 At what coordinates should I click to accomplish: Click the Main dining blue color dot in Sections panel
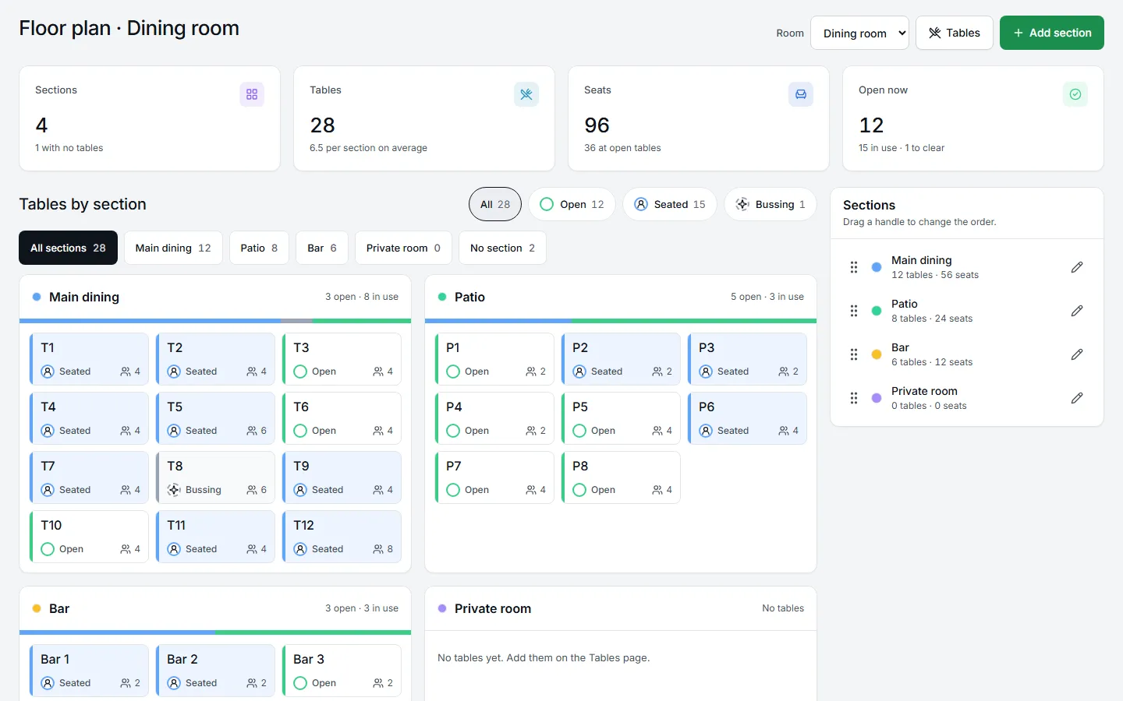877,267
